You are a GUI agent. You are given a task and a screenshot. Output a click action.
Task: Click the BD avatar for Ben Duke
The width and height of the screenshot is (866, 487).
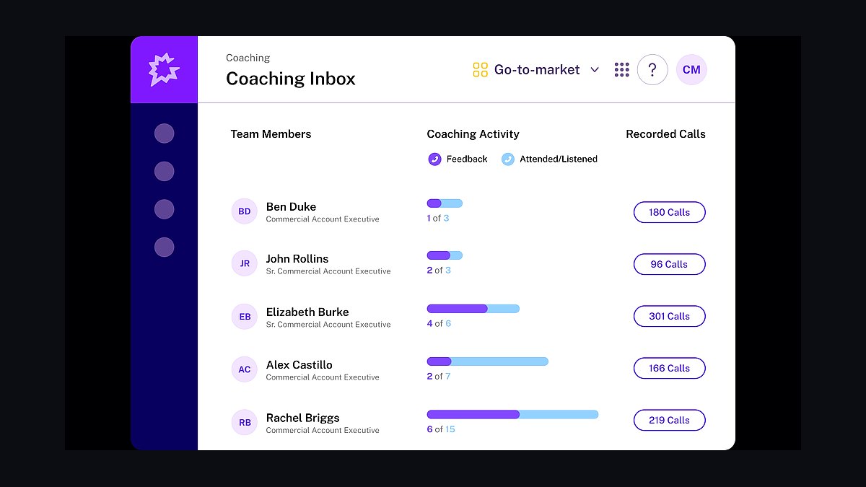[x=245, y=211]
